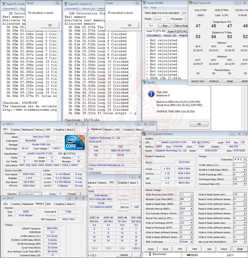
Task: Open the Channel(s) A B C dropdown
Action: (245, 159)
